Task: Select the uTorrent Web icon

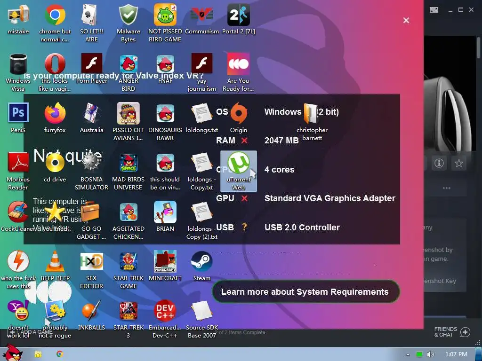Action: (239, 171)
